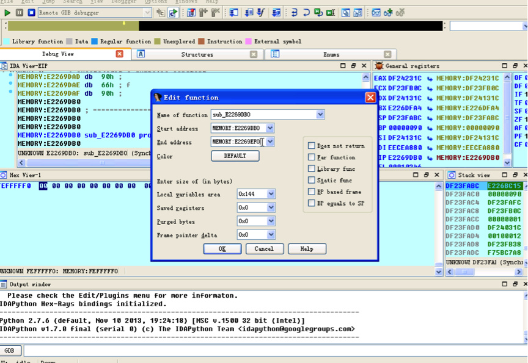Switch to the Structures tab
Viewport: 528px width, 363px height.
click(197, 54)
